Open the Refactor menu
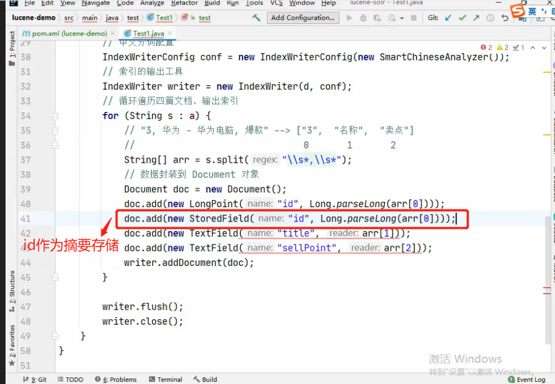Screen dimensions: 555x384 (184, 3)
